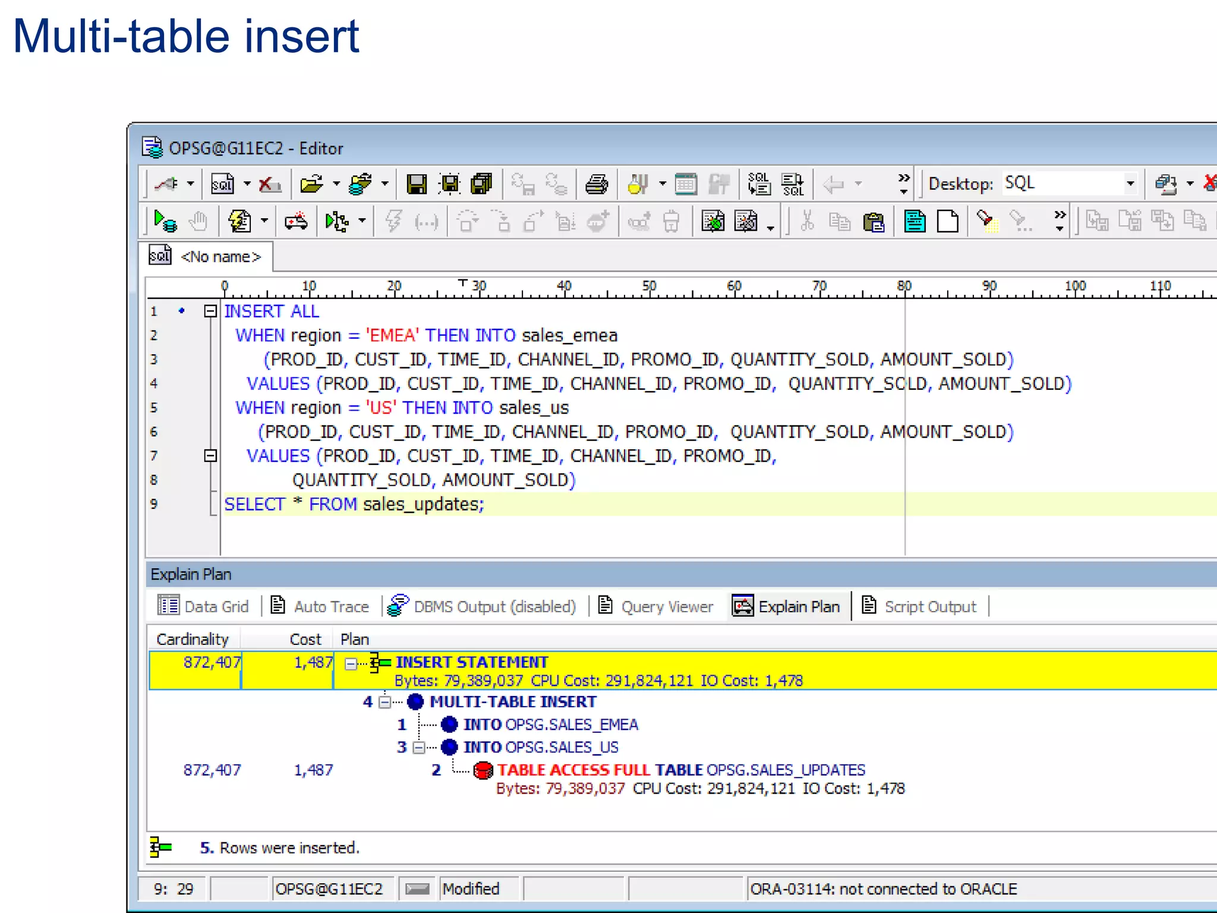Image resolution: width=1217 pixels, height=913 pixels.
Task: Click the Execute statement play icon
Action: 165,222
